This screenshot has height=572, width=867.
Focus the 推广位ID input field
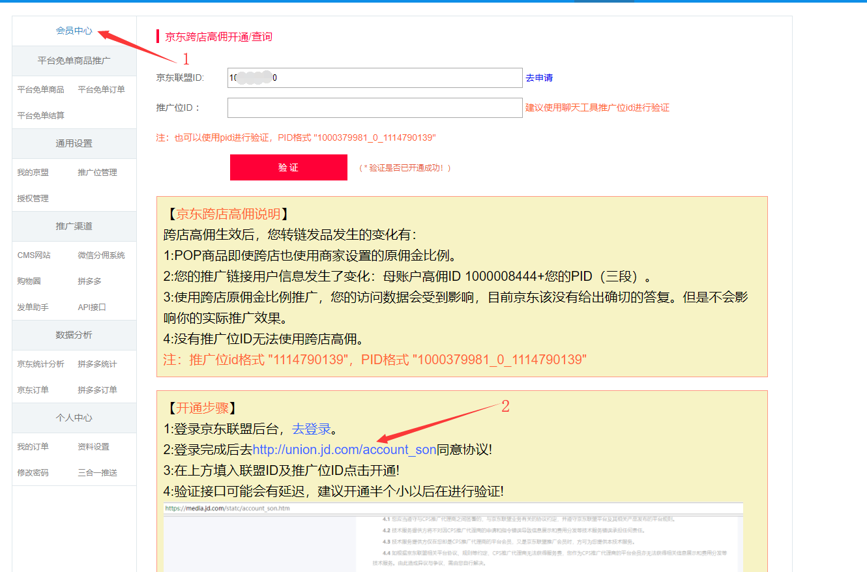tap(375, 107)
